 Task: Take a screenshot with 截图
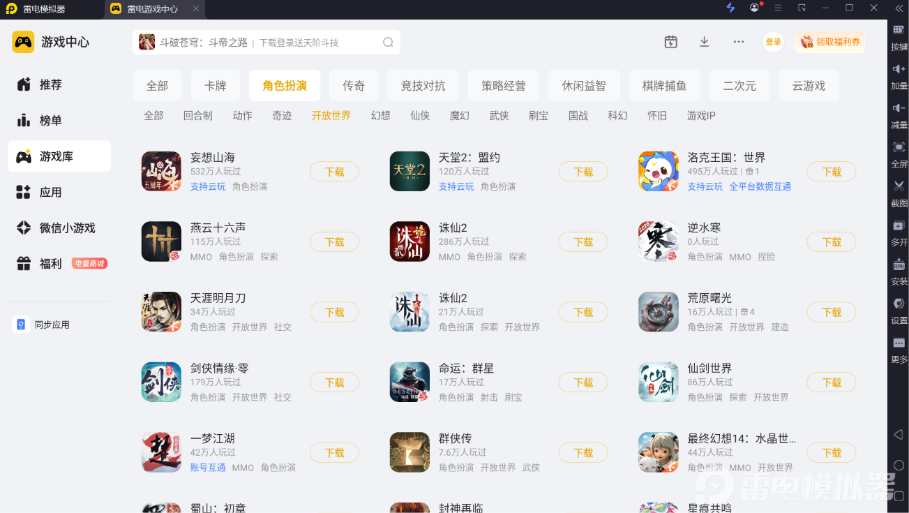click(899, 194)
